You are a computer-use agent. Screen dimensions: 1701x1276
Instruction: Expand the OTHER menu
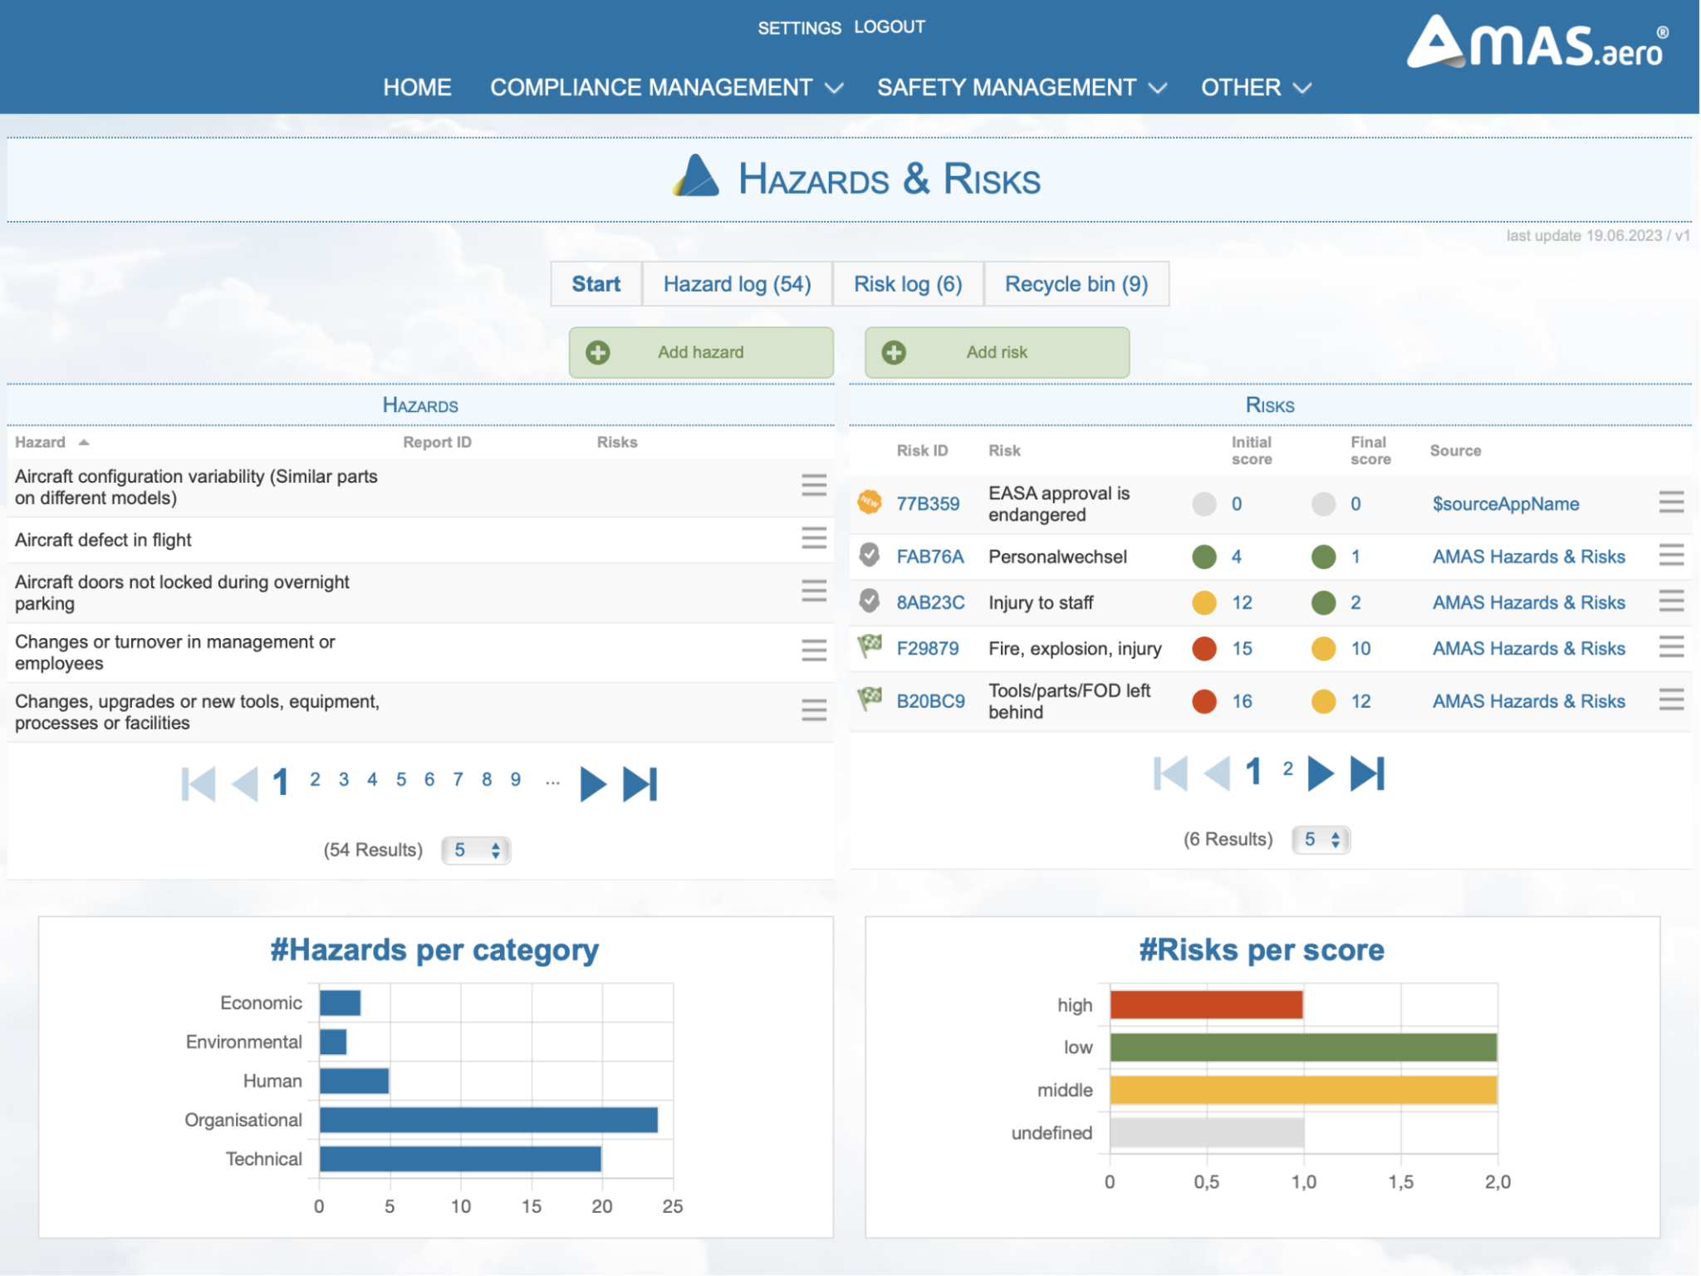[x=1242, y=87]
